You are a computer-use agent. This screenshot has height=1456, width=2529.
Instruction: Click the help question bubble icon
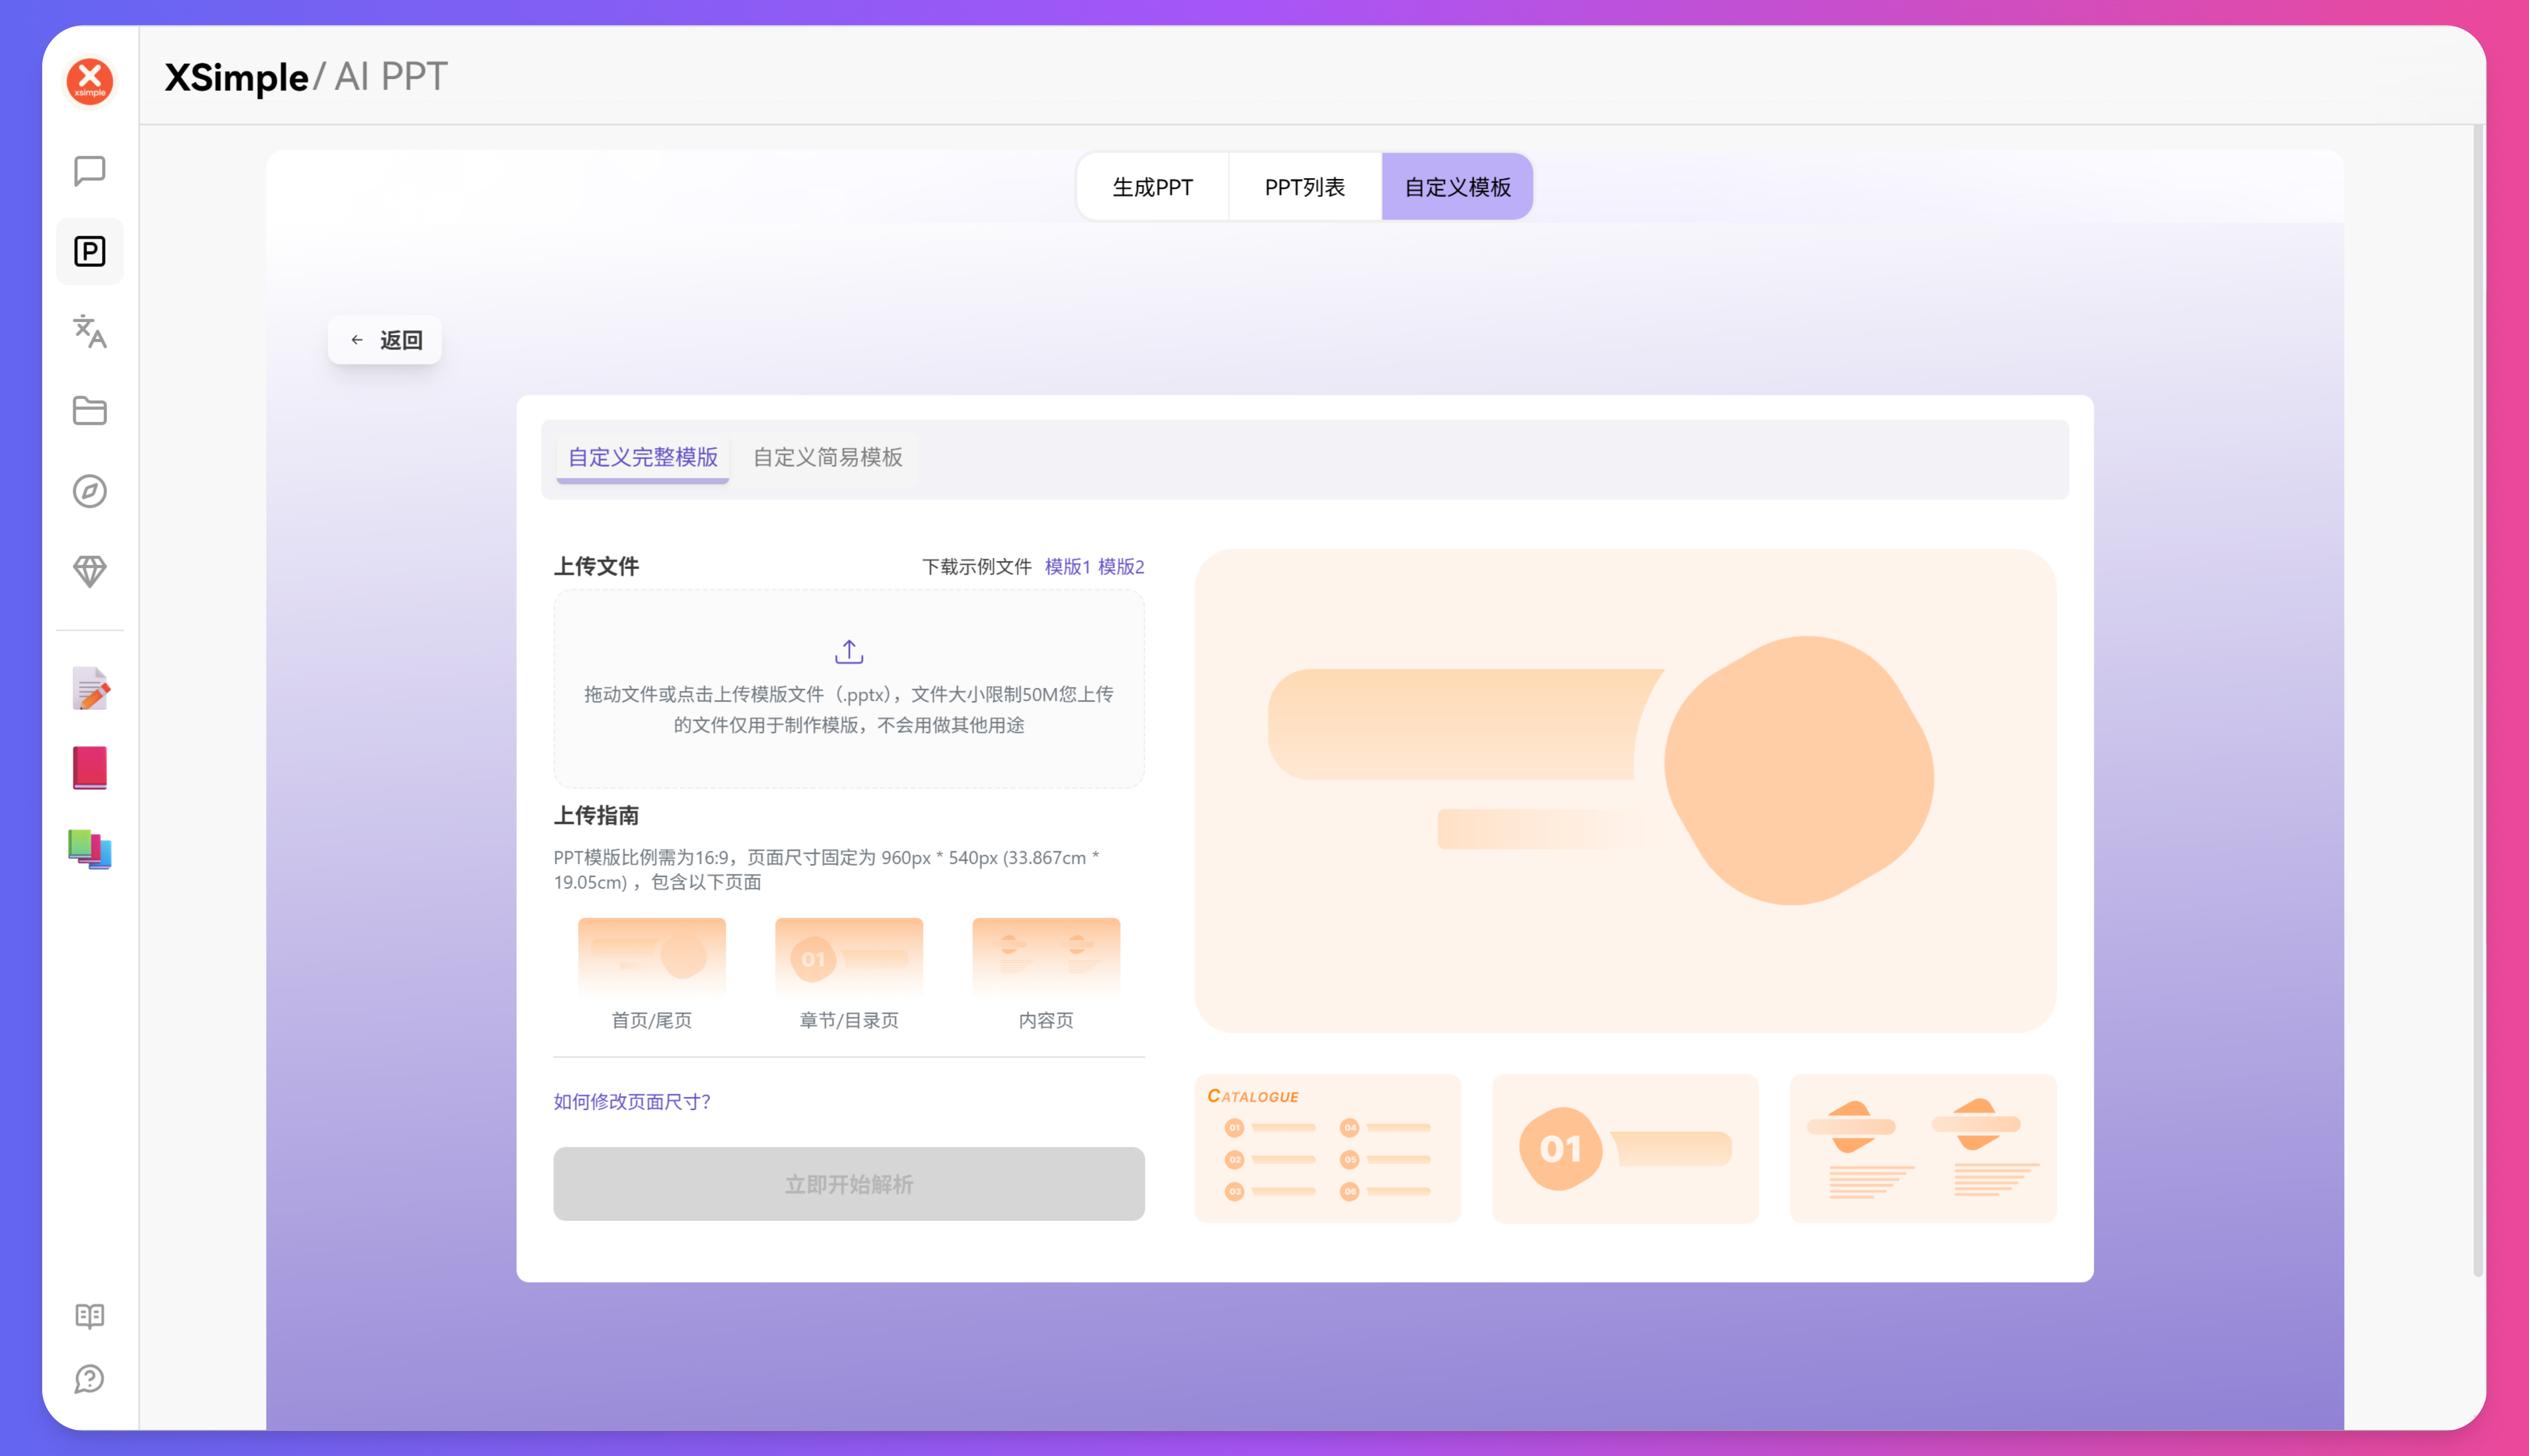[x=89, y=1379]
